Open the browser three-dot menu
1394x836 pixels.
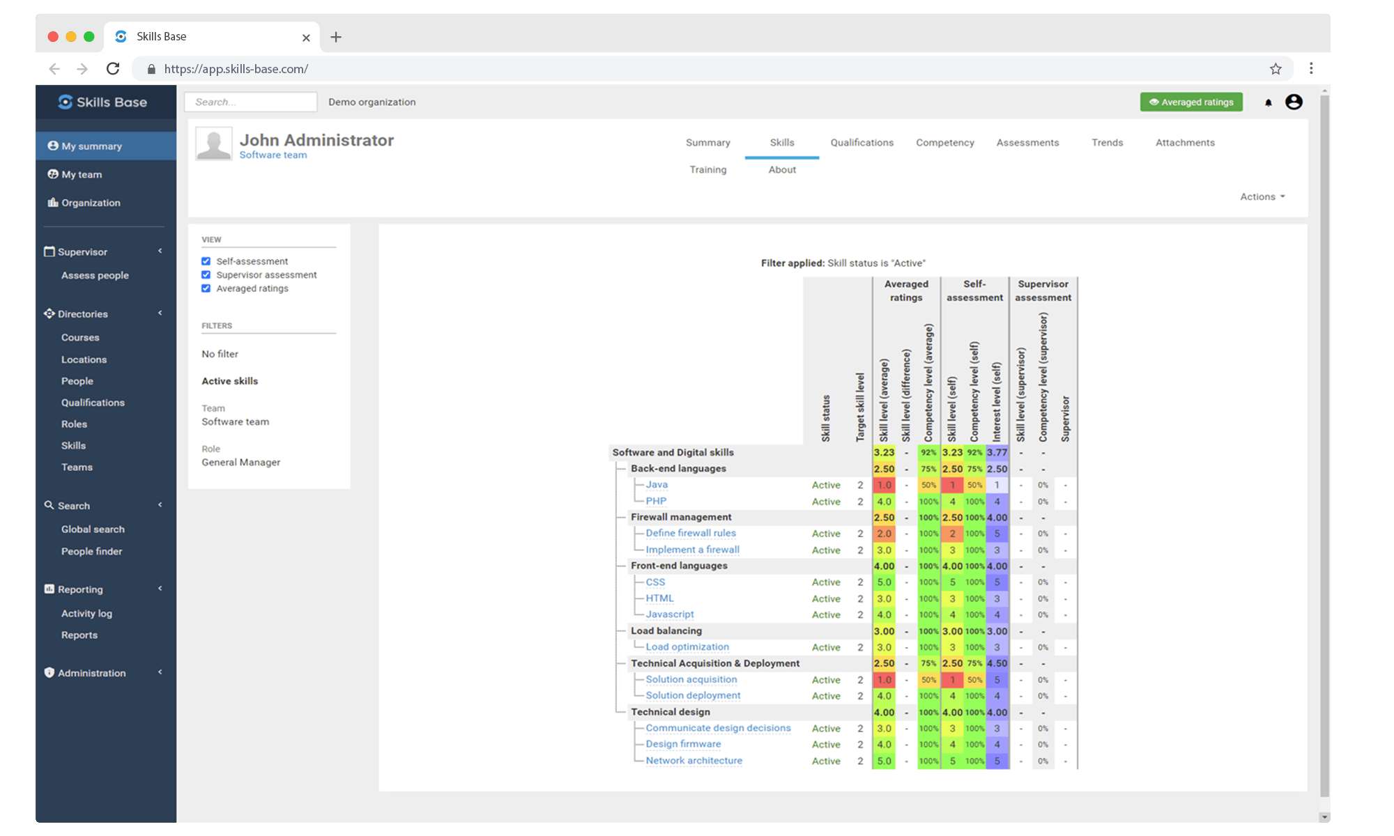click(x=1311, y=68)
